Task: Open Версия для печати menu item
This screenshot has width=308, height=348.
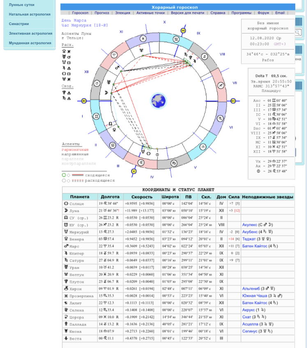Action: (x=187, y=13)
